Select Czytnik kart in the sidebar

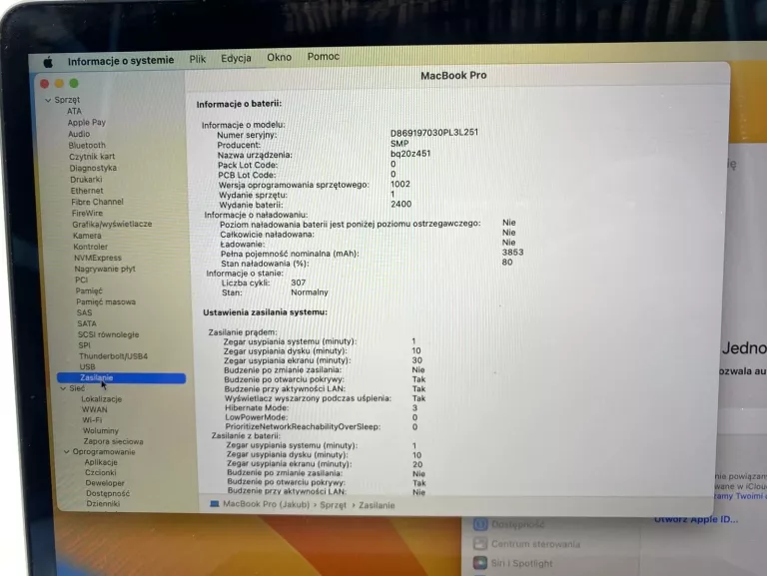click(92, 157)
